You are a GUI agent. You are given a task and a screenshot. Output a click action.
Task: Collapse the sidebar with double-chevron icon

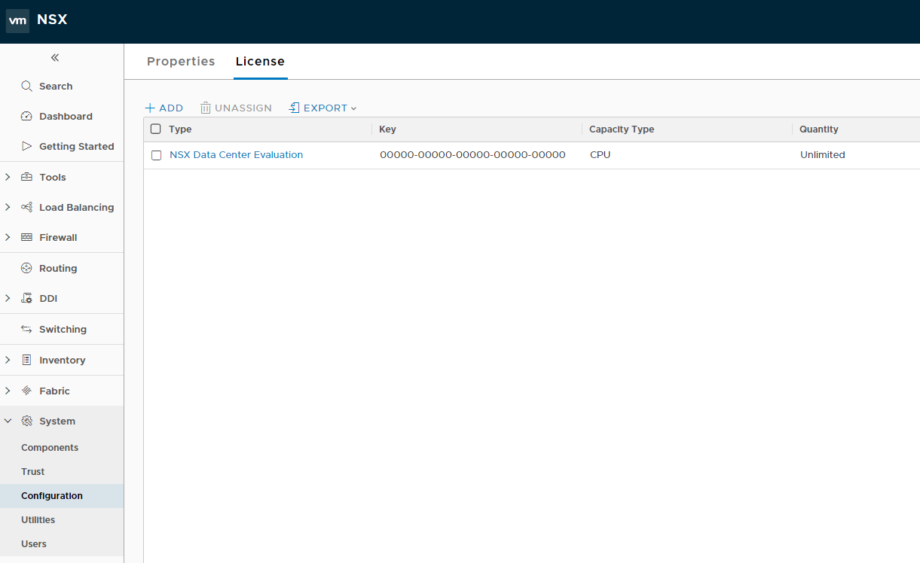pos(55,58)
